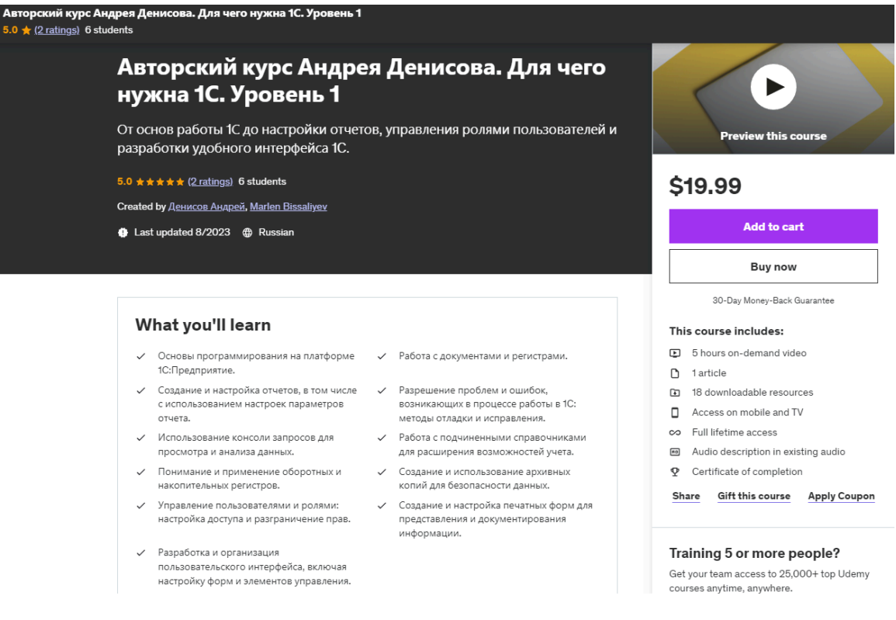Viewport: 896px width, 620px height.
Task: Click the 'What you'll learn' heading
Action: [202, 324]
